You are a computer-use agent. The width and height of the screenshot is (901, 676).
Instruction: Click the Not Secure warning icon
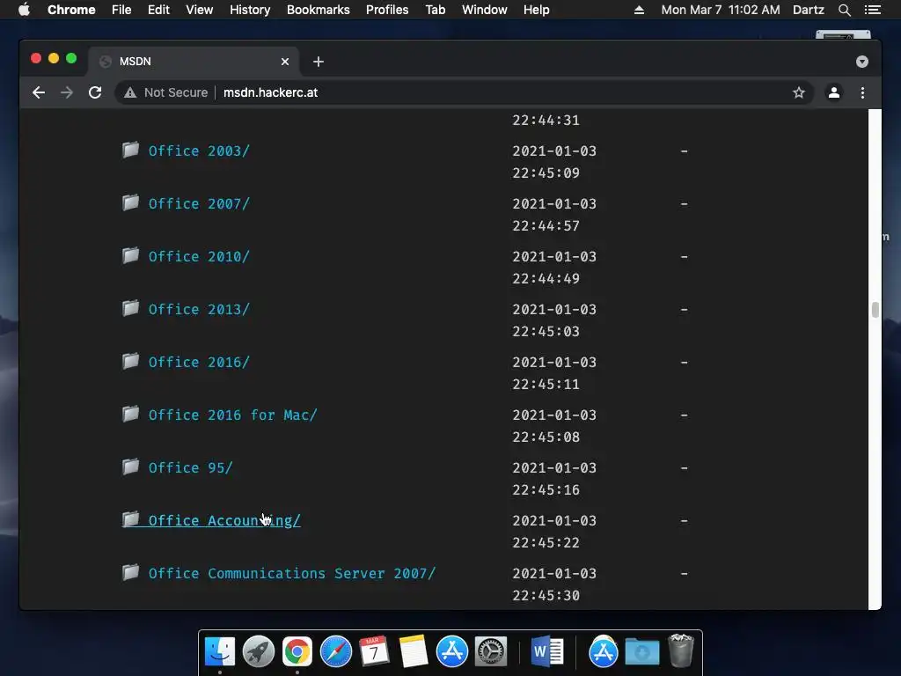tap(130, 92)
